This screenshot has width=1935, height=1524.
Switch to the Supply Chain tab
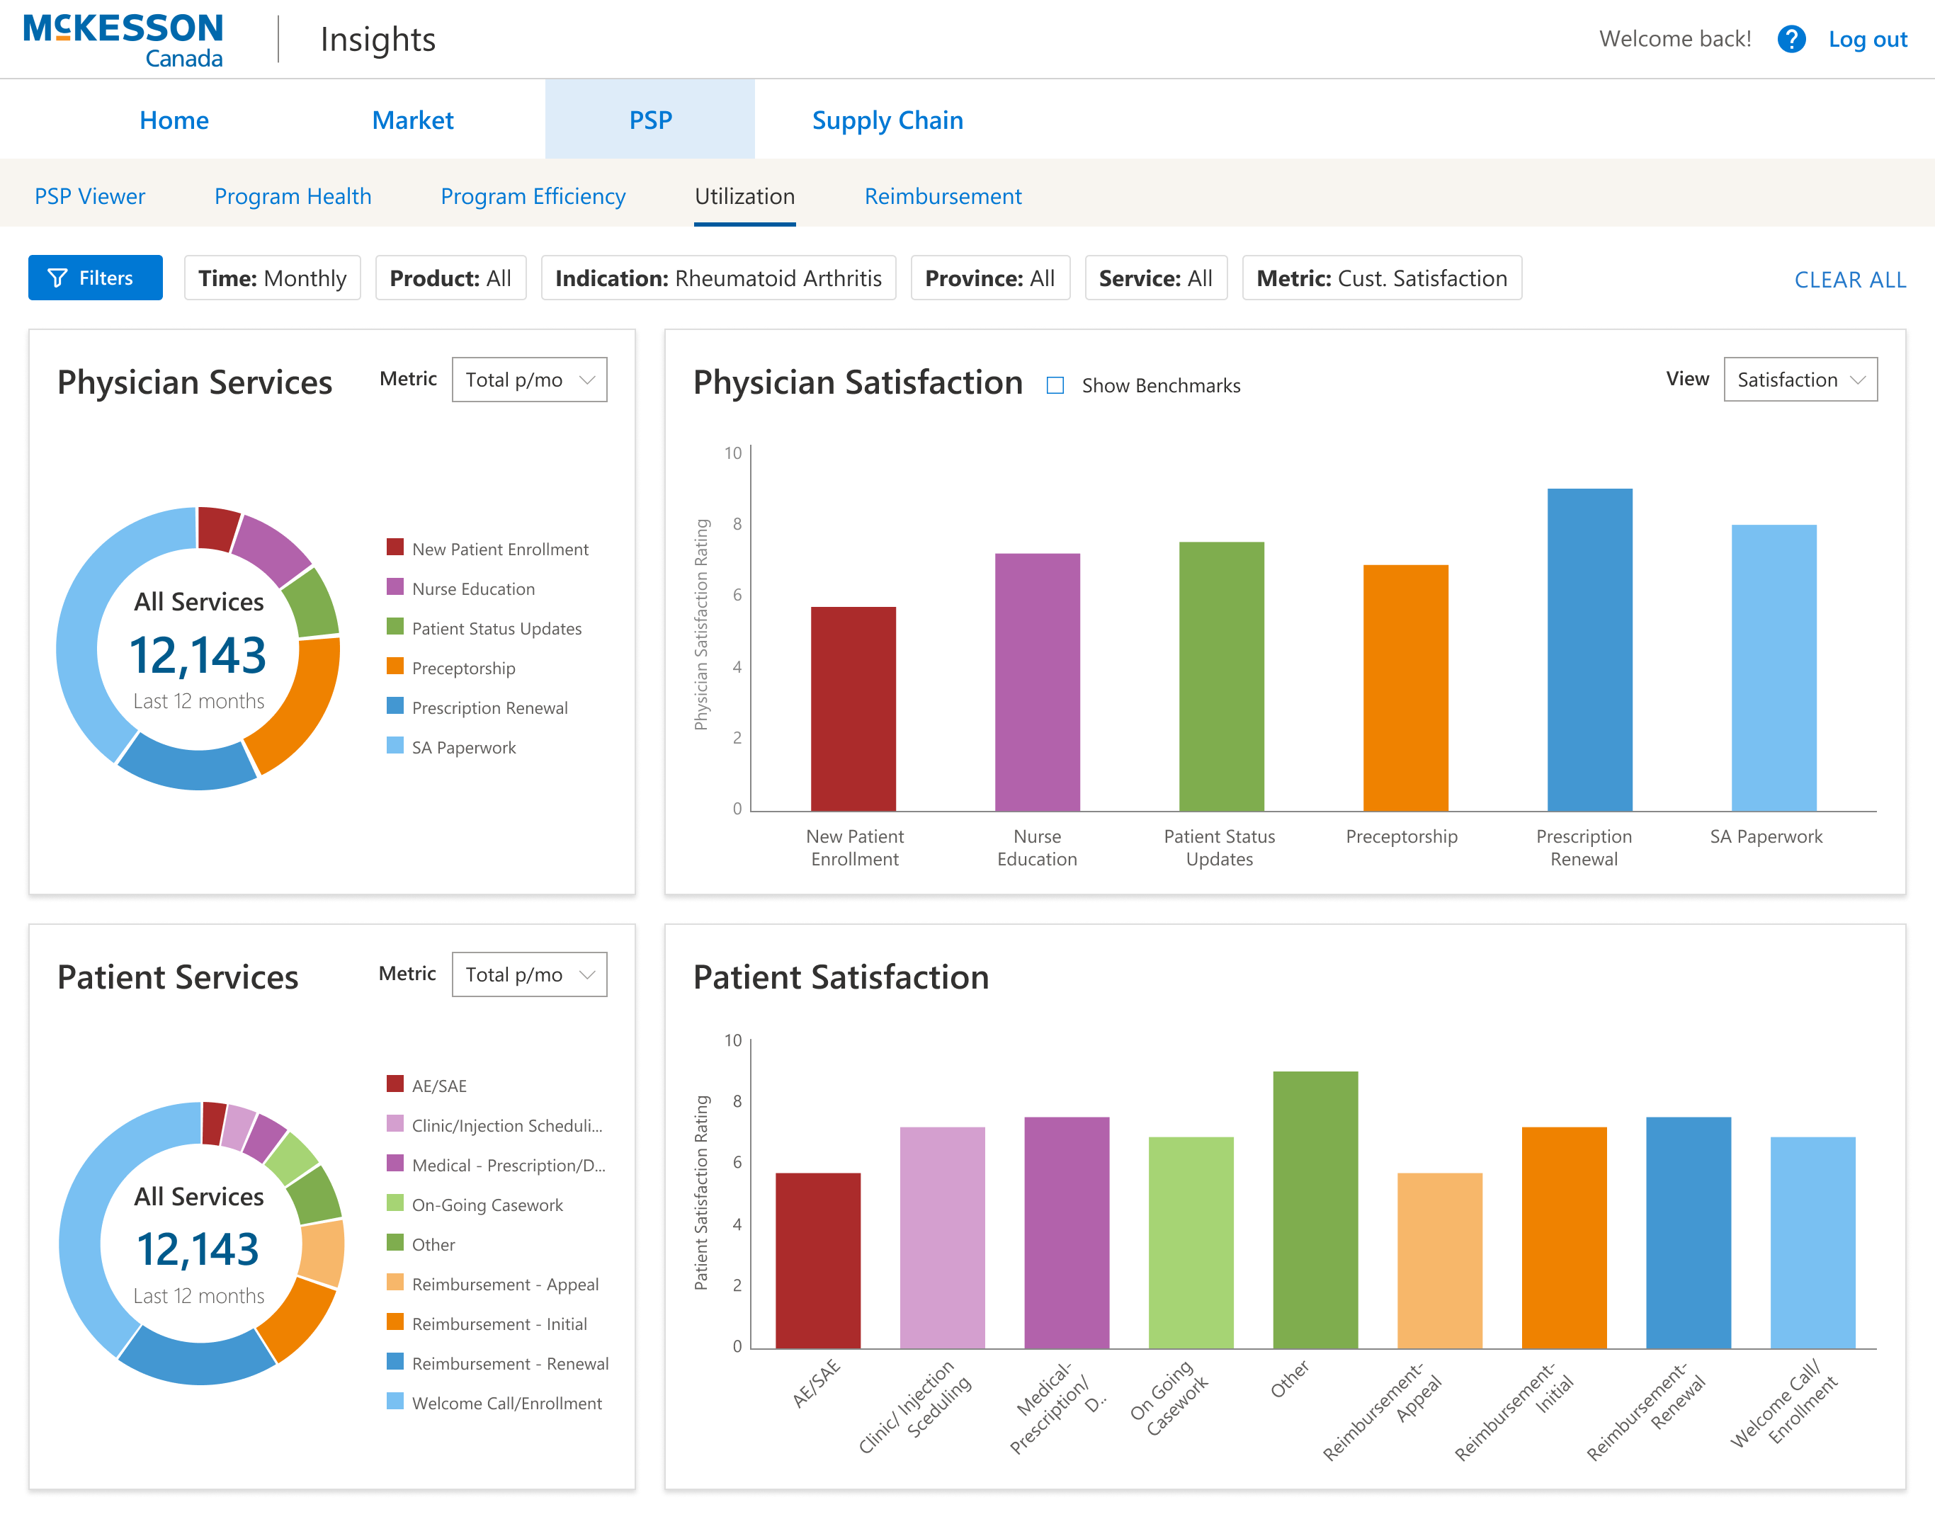[887, 120]
